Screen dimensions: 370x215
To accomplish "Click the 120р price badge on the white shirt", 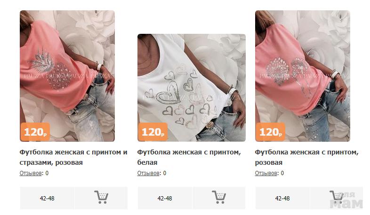I will tap(153, 132).
